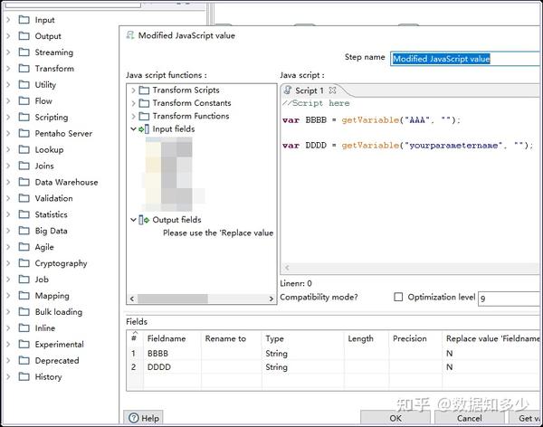Click the Script 1 tab script icon
The height and width of the screenshot is (427, 543).
(288, 90)
